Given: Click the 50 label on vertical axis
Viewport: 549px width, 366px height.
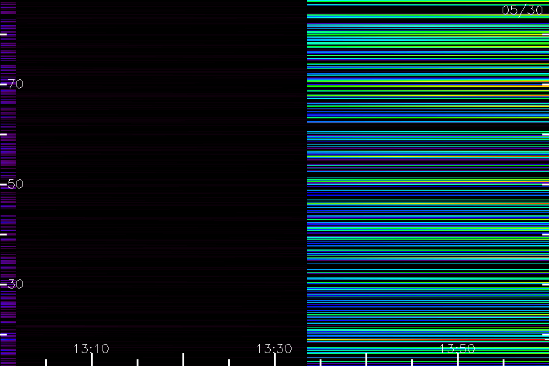Looking at the screenshot, I should [x=15, y=184].
